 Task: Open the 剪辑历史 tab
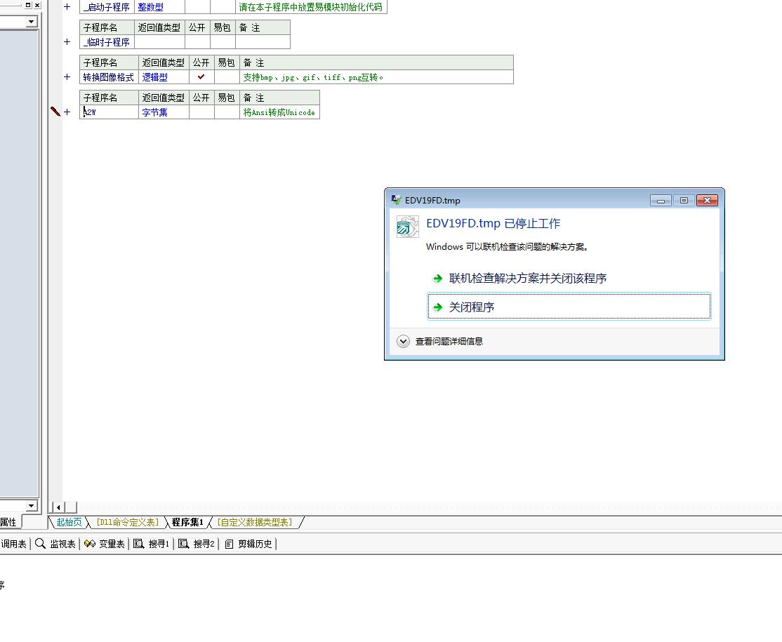[x=248, y=544]
